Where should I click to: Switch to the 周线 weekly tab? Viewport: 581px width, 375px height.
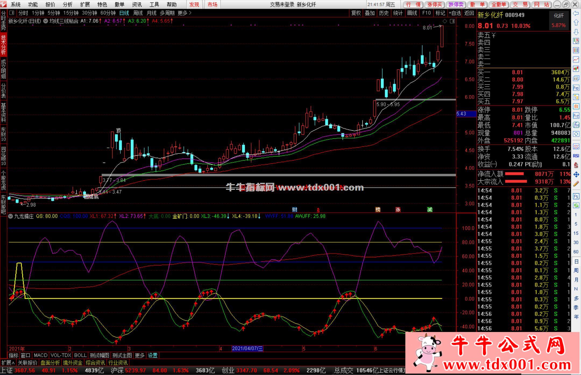pyautogui.click(x=138, y=13)
